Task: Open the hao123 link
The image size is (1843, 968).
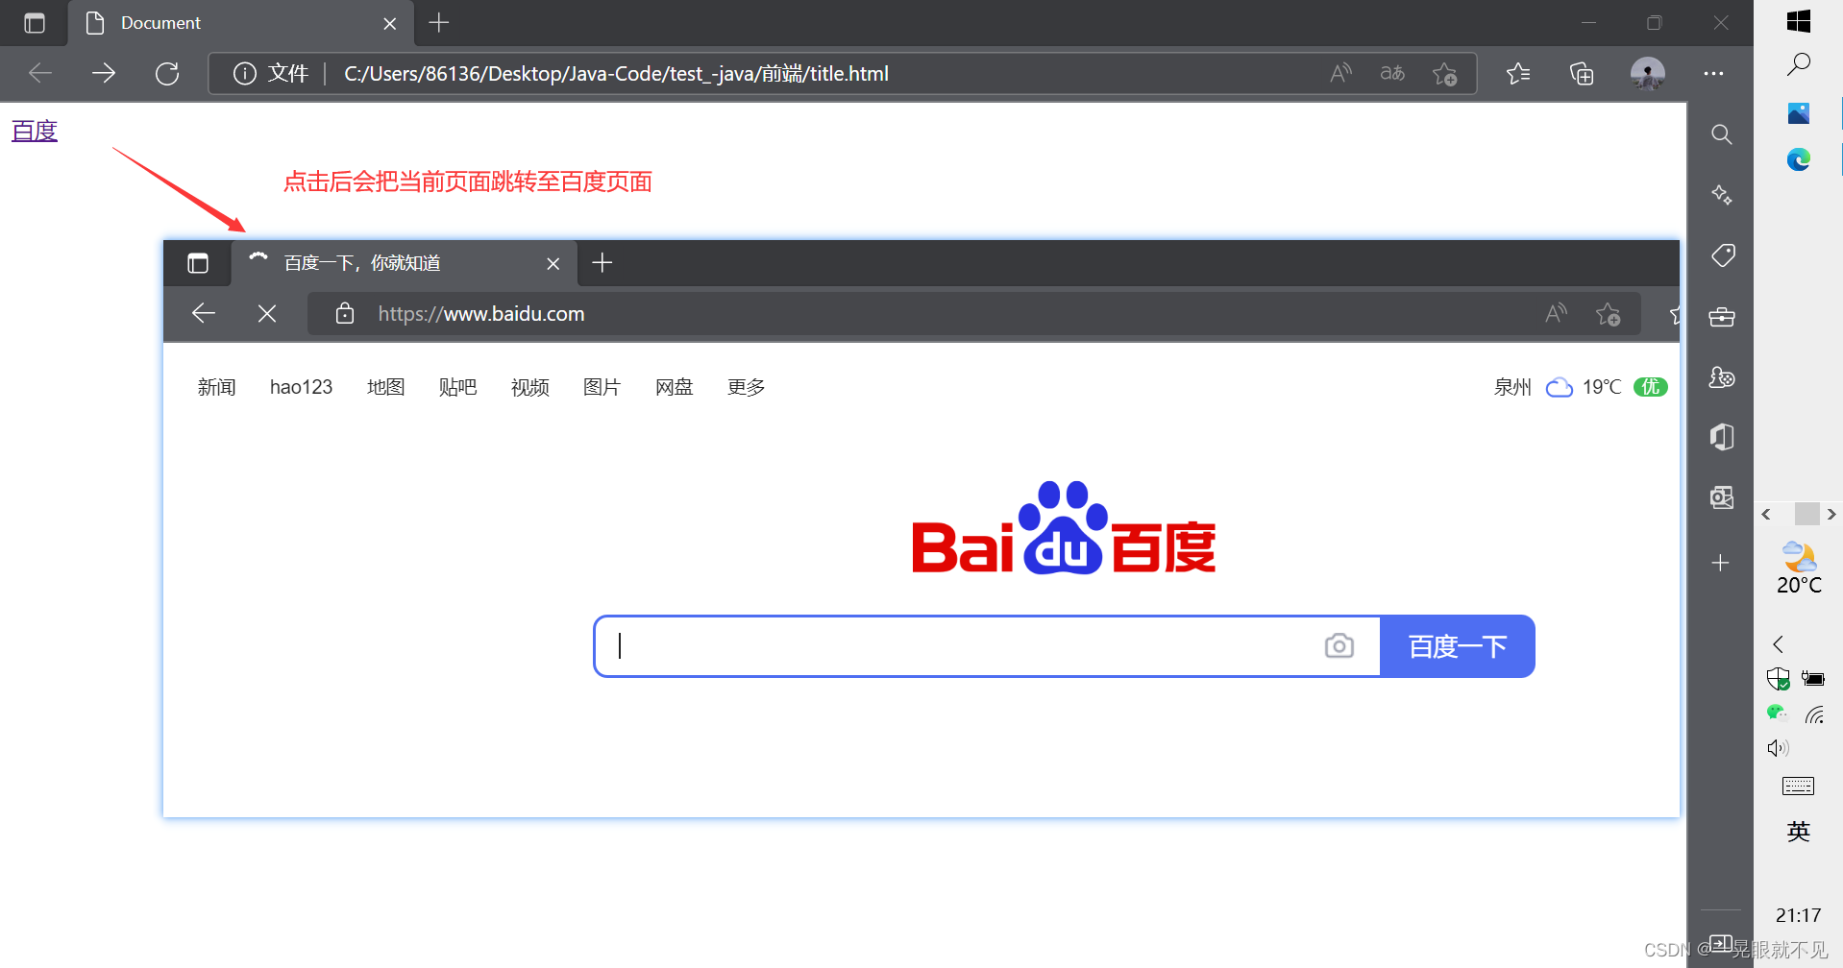Action: click(x=301, y=387)
